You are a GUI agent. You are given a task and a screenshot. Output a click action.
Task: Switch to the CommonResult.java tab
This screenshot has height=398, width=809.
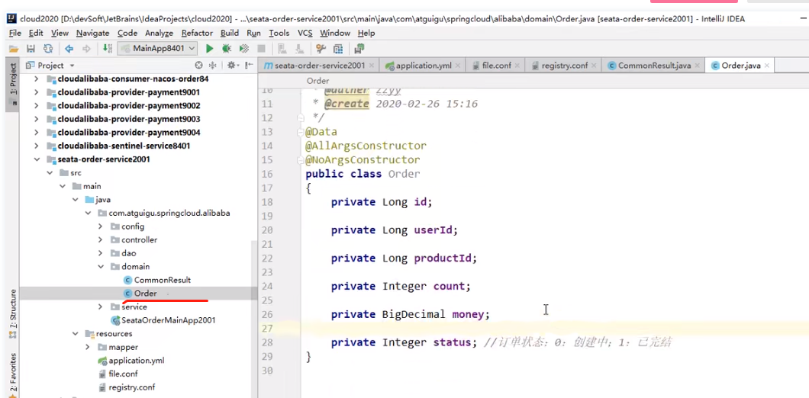[x=654, y=66]
